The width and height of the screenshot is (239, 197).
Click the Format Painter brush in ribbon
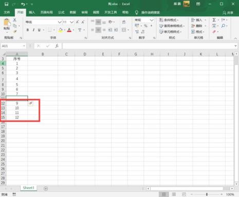coord(15,31)
